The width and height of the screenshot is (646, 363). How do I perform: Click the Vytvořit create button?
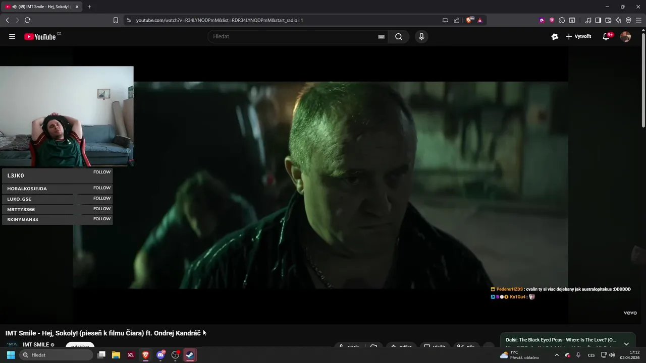coord(578,37)
